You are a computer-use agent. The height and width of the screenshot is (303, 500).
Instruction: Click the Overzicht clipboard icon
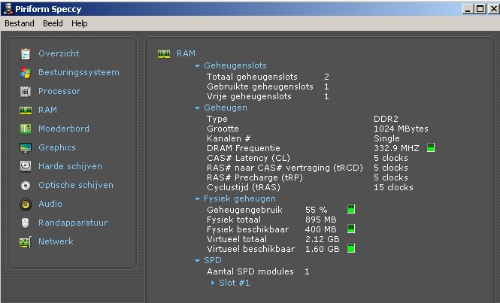pos(26,53)
